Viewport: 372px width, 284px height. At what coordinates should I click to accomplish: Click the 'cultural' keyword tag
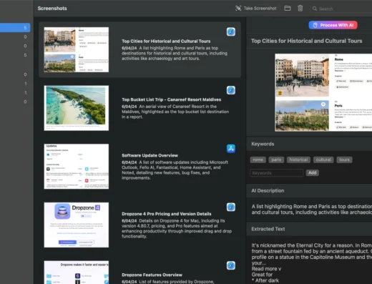(323, 160)
